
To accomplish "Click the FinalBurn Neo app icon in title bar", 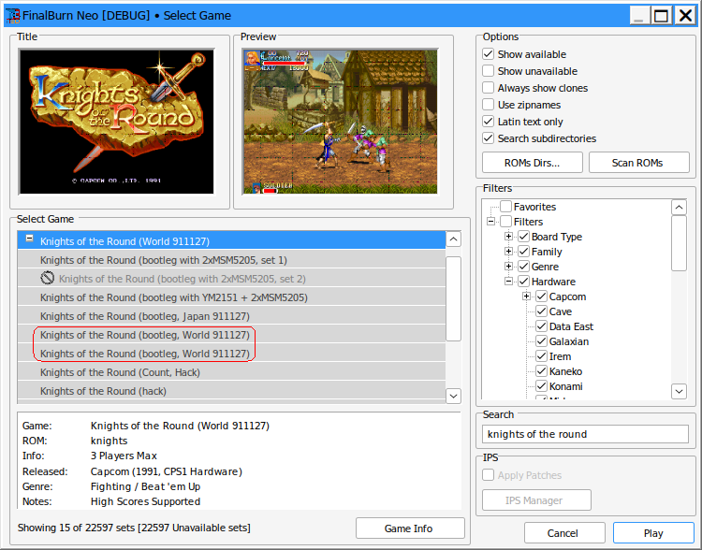I will coord(13,16).
